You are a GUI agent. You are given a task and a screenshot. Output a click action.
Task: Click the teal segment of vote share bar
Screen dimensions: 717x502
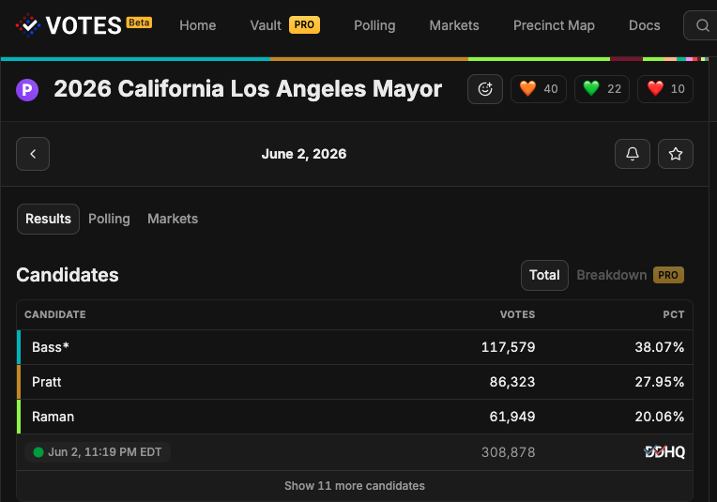[x=135, y=59]
